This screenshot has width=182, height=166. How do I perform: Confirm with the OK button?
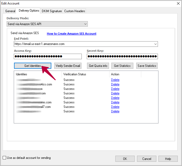click(125, 159)
